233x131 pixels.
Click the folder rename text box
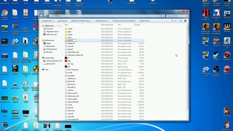point(71,40)
